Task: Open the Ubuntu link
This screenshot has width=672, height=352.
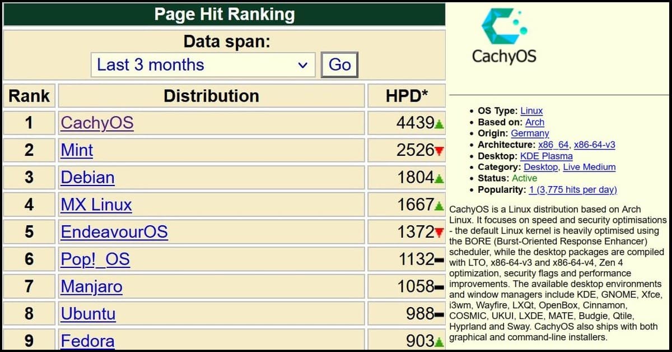Action: (88, 313)
